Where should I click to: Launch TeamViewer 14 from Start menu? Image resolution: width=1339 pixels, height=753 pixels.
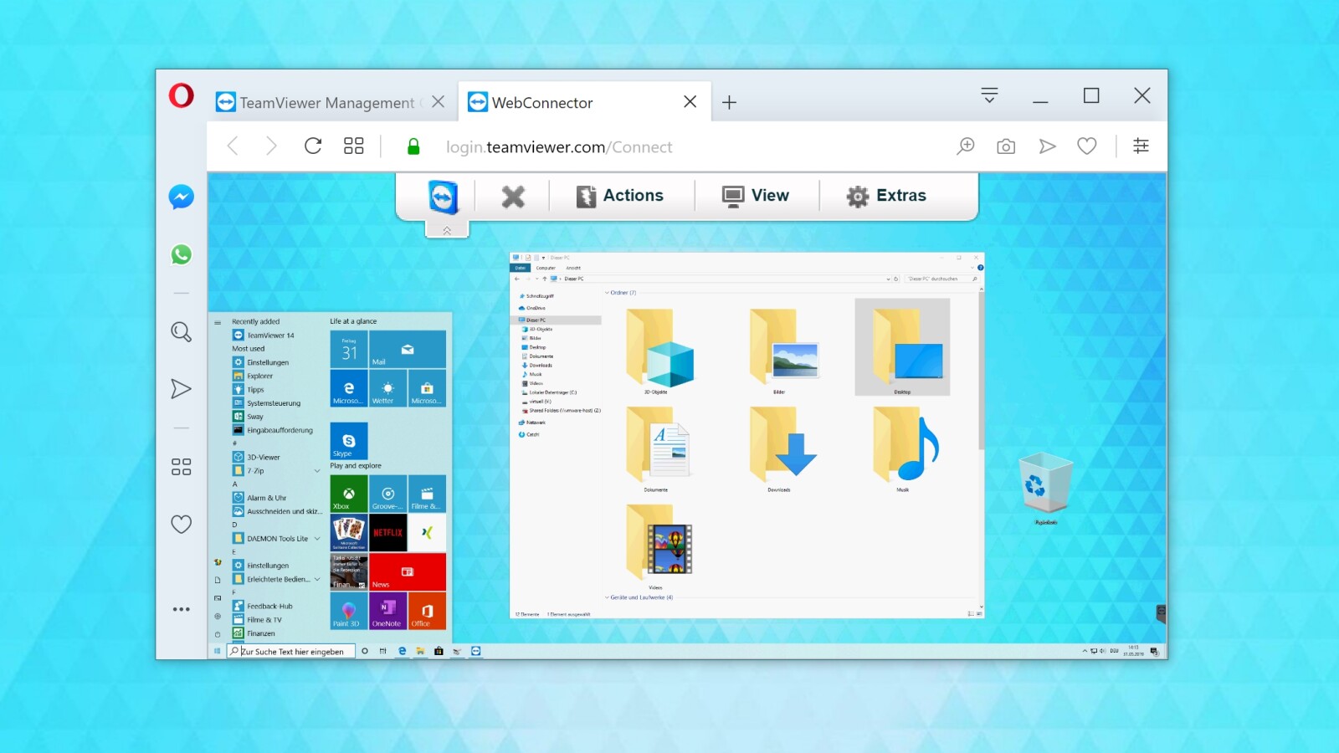click(264, 336)
